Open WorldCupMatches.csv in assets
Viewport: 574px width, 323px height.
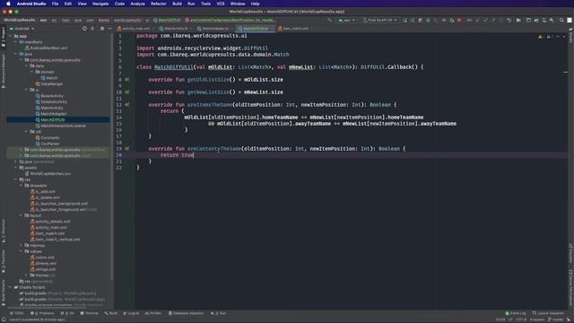coord(48,173)
